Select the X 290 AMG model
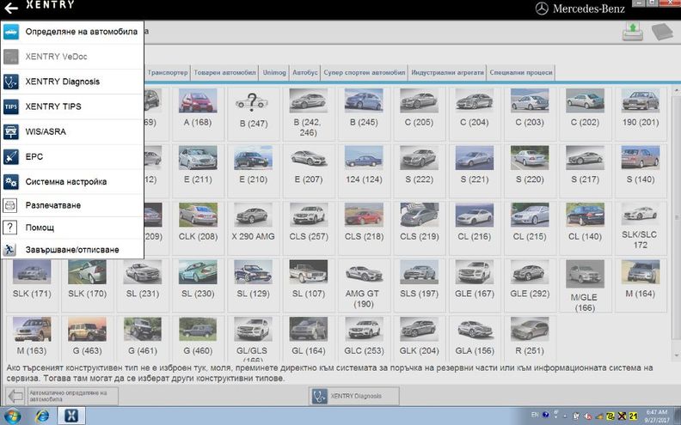This screenshot has height=425, width=681. tap(254, 228)
